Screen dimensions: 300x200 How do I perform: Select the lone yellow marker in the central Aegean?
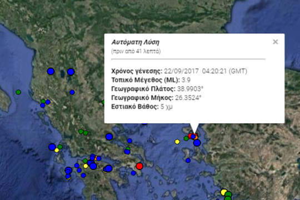[177, 142]
